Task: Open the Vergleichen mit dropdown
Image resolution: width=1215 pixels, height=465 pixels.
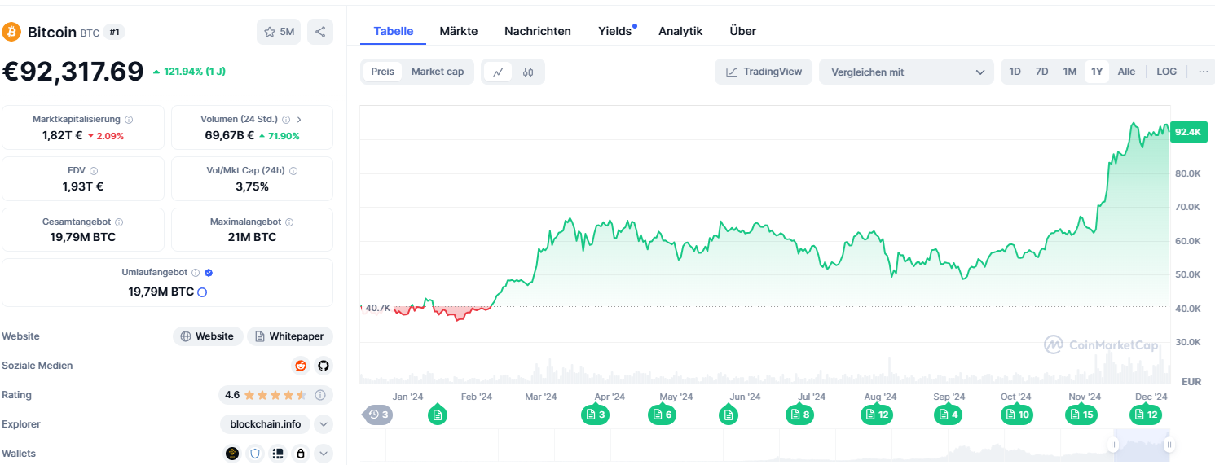Action: [906, 72]
